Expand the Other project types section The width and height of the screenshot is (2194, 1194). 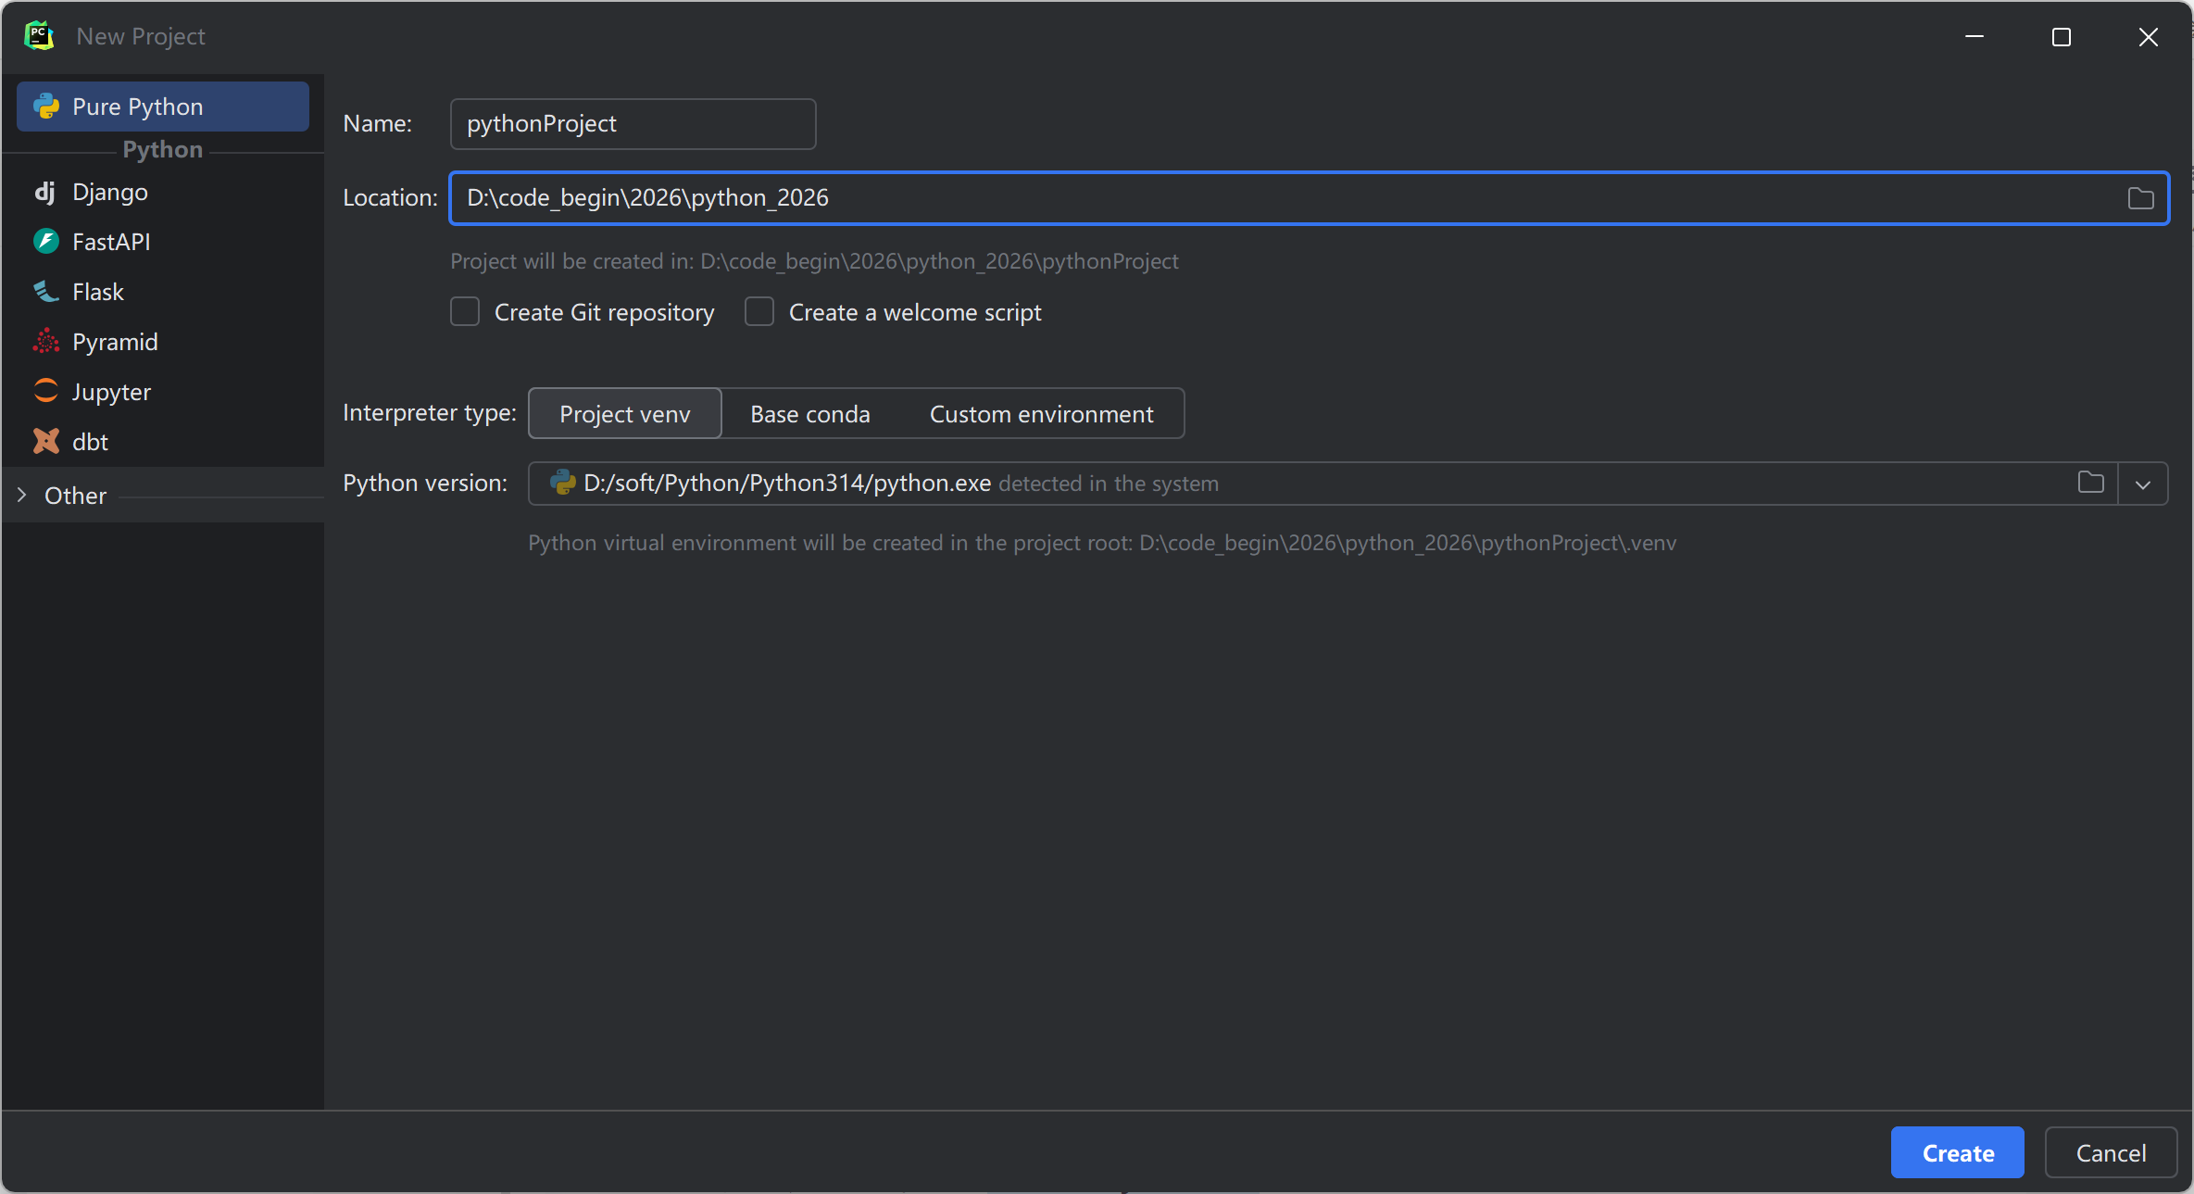coord(22,496)
